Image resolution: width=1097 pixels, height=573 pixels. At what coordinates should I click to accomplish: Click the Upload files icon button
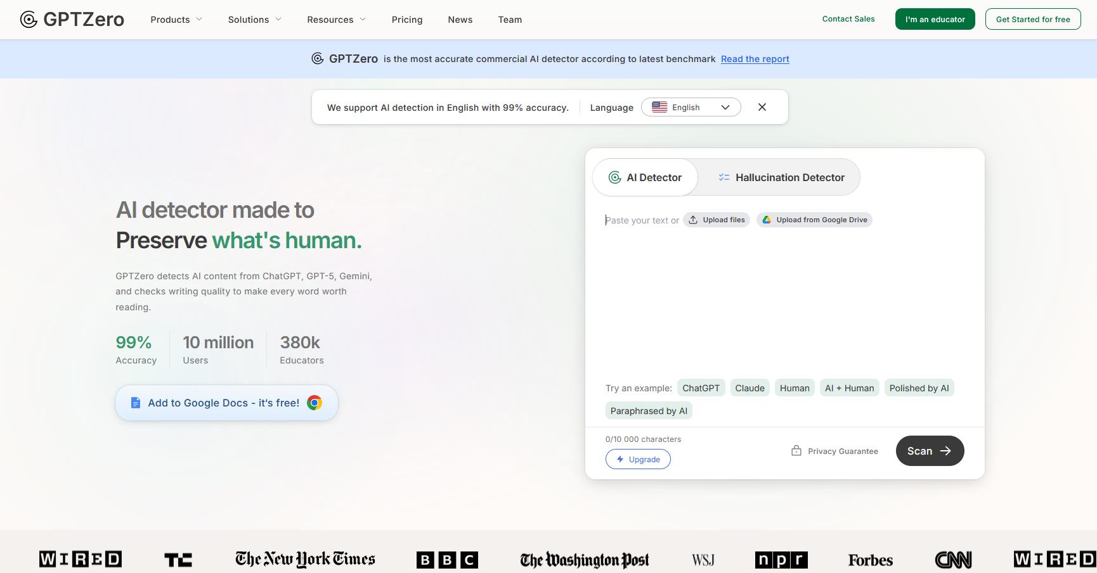click(717, 220)
